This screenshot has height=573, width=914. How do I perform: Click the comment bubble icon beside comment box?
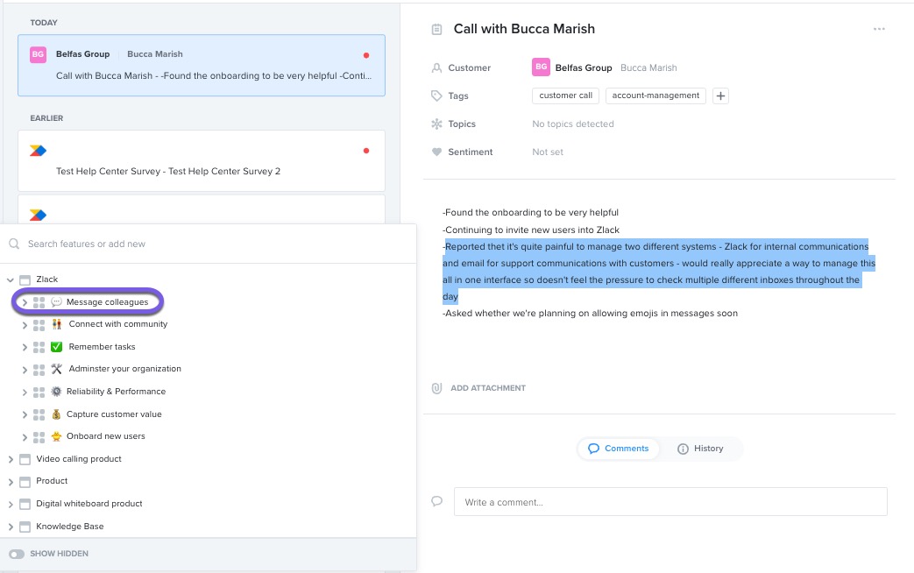[x=436, y=501]
